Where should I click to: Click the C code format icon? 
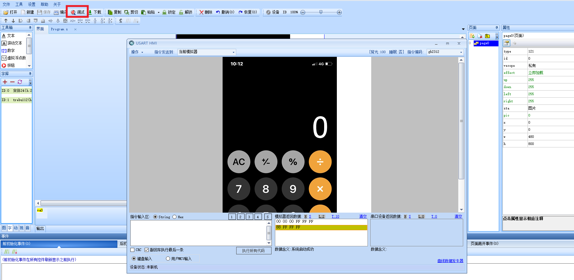[121, 21]
